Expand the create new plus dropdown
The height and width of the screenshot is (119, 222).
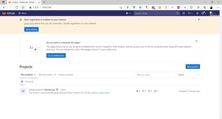[x=128, y=13]
